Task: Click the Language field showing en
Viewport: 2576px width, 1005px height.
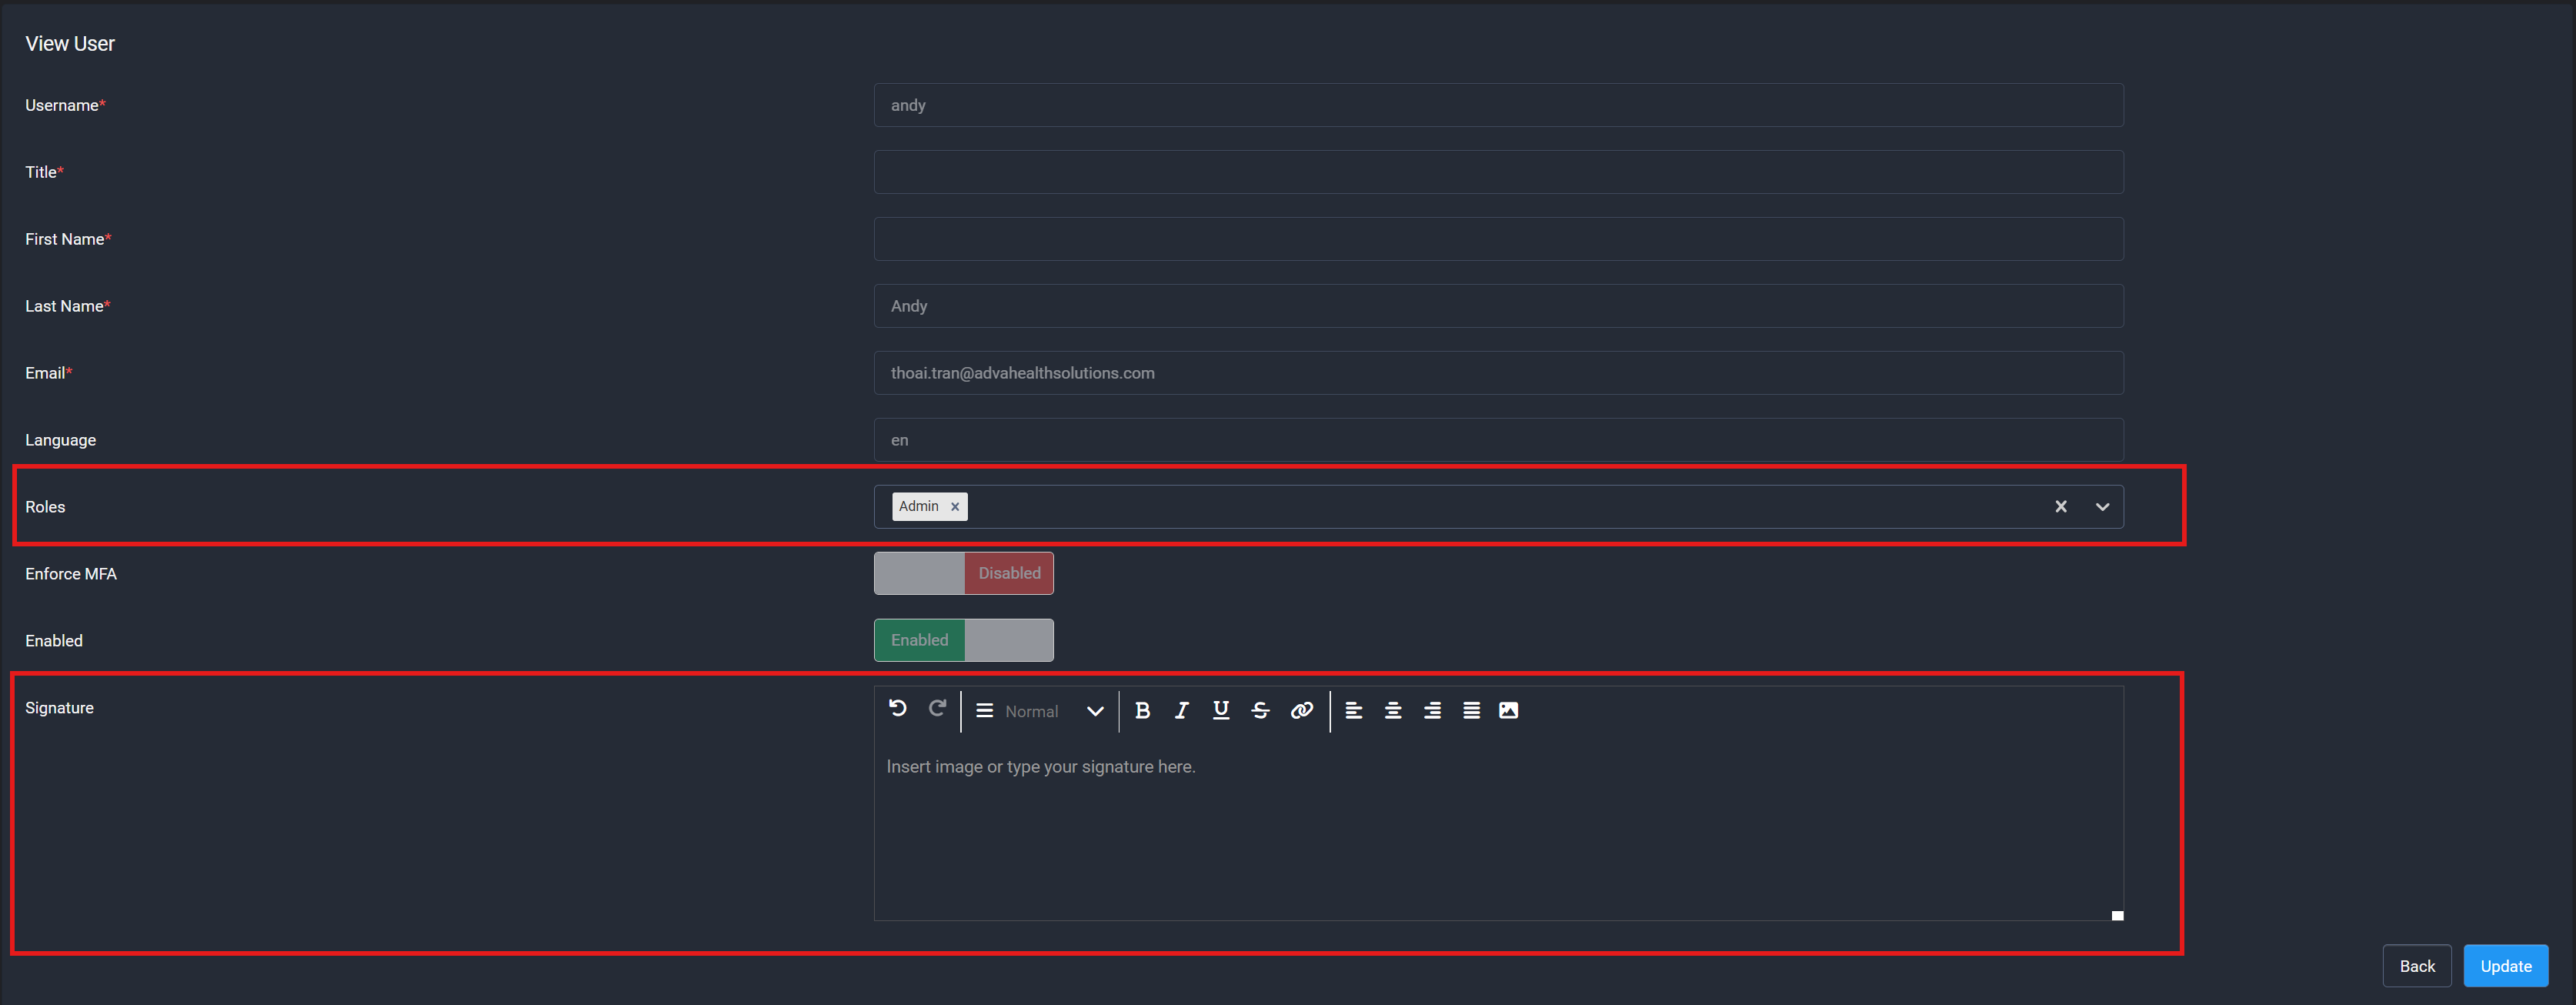Action: [1498, 440]
